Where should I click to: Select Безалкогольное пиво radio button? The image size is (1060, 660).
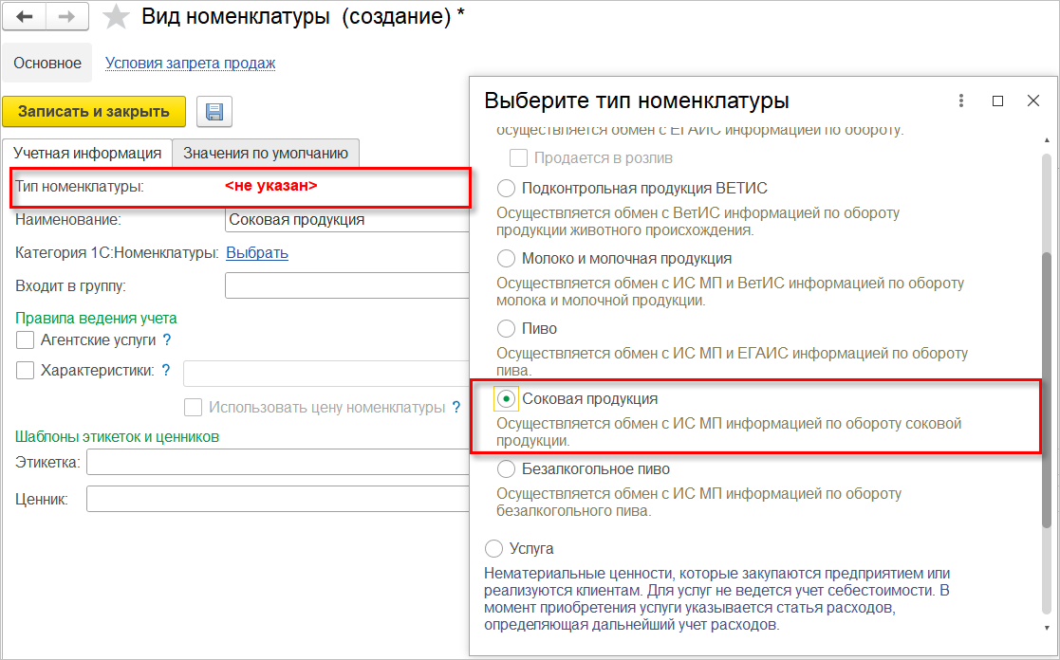pos(506,468)
